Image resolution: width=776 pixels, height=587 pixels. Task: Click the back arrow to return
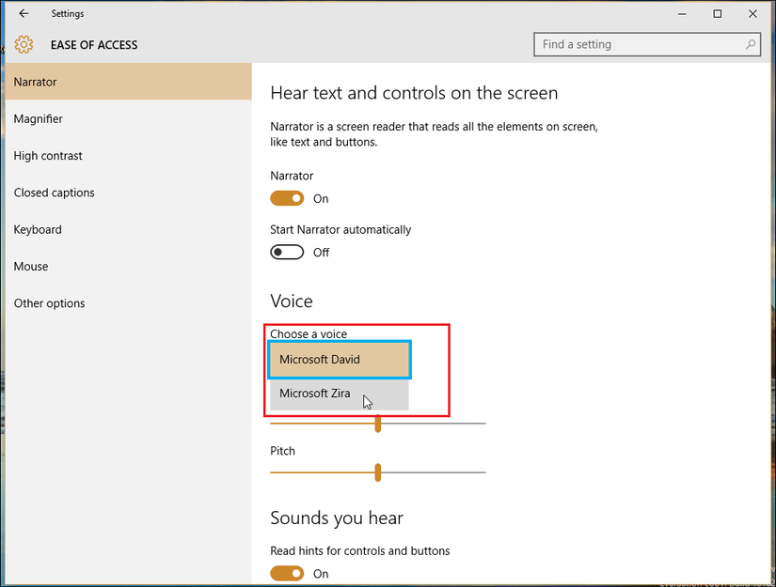pyautogui.click(x=24, y=13)
